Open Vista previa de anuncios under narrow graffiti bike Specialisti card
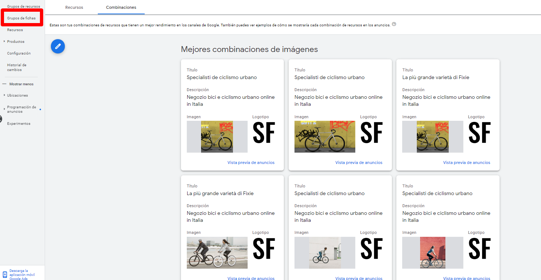The width and height of the screenshot is (541, 280). point(251,163)
